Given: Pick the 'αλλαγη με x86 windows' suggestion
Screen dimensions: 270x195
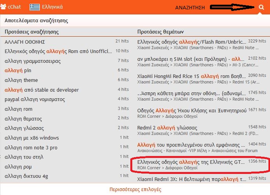Looking at the screenshot, I should (32, 138).
